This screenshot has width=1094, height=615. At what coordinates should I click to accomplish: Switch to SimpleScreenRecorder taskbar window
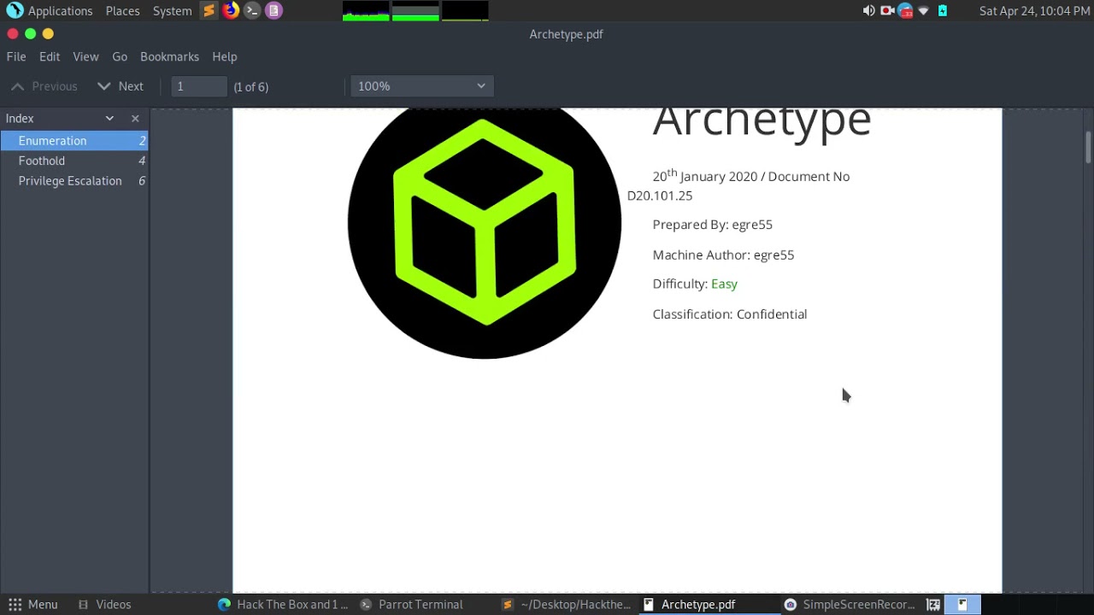pos(850,605)
